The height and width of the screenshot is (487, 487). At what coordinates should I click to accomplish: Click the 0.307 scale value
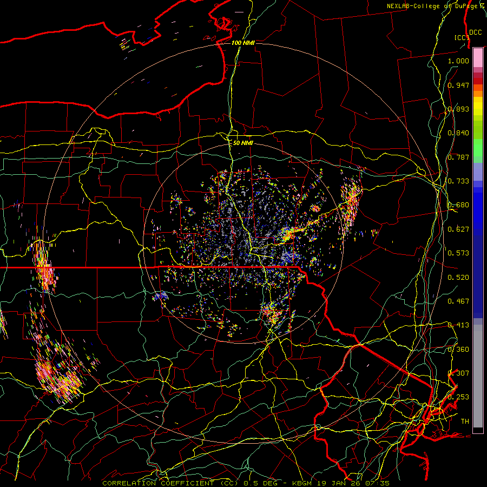click(x=458, y=373)
